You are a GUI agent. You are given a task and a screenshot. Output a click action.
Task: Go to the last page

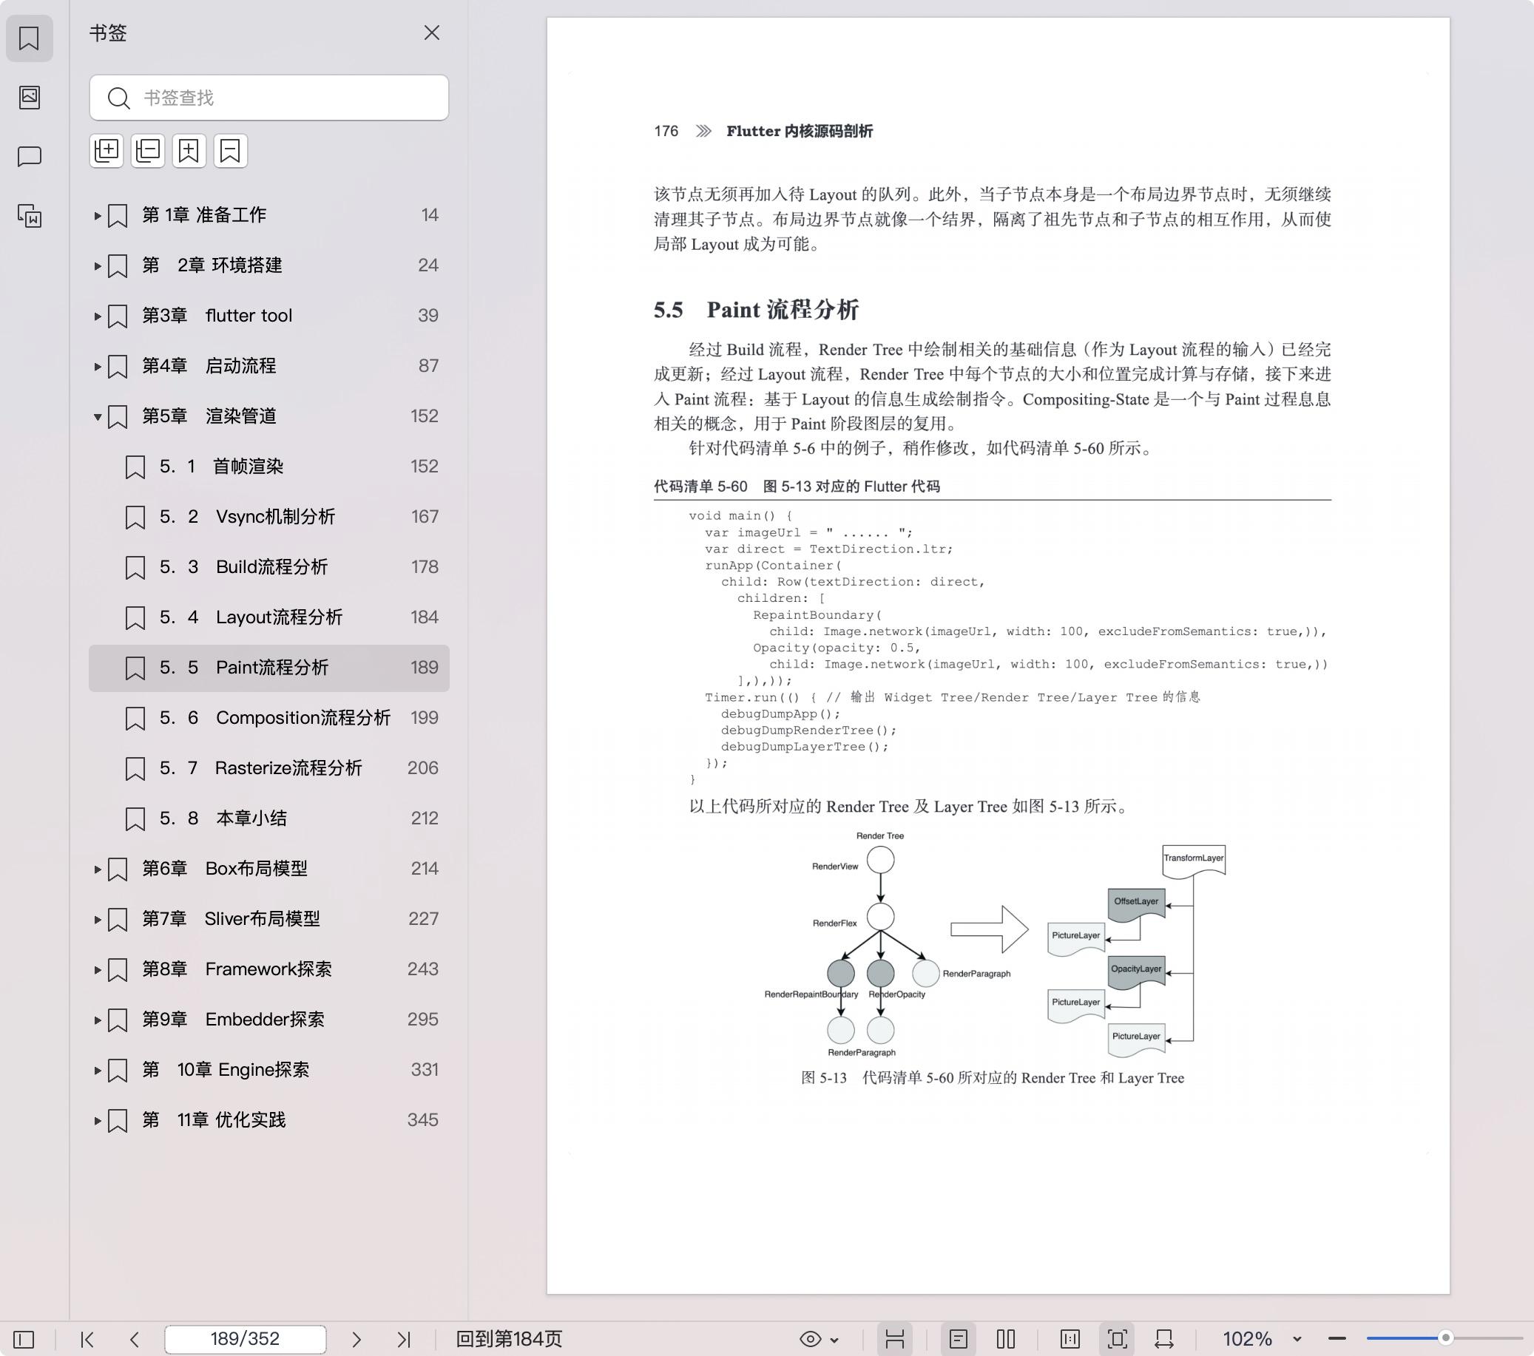click(x=404, y=1339)
